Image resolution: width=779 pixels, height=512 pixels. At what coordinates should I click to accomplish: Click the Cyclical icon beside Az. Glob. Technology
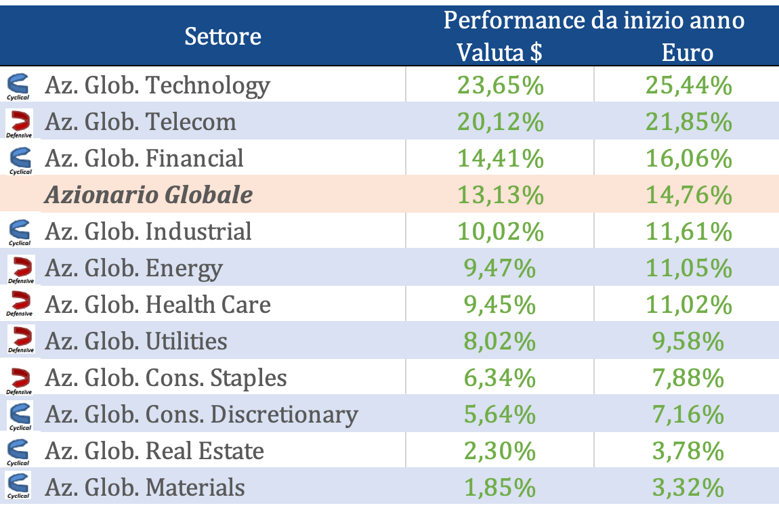click(x=19, y=85)
